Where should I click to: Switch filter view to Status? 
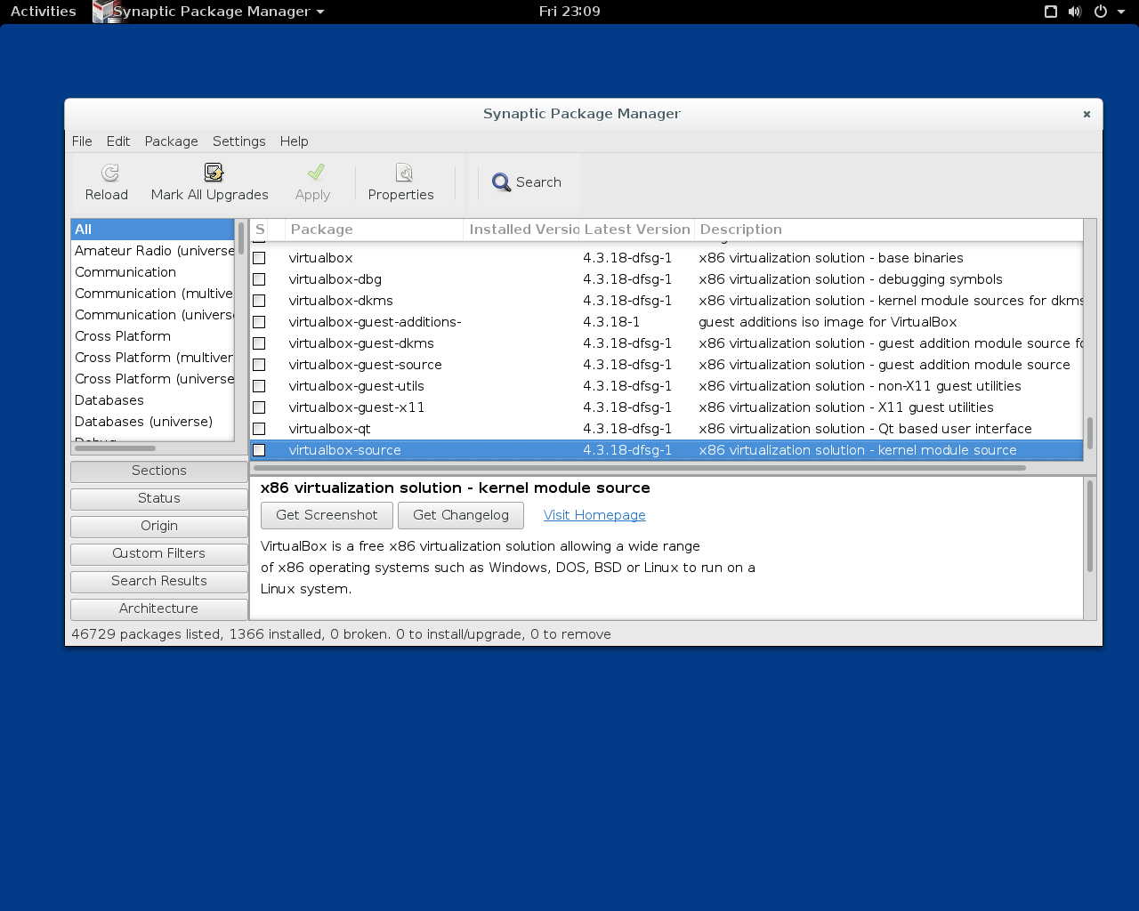click(159, 498)
